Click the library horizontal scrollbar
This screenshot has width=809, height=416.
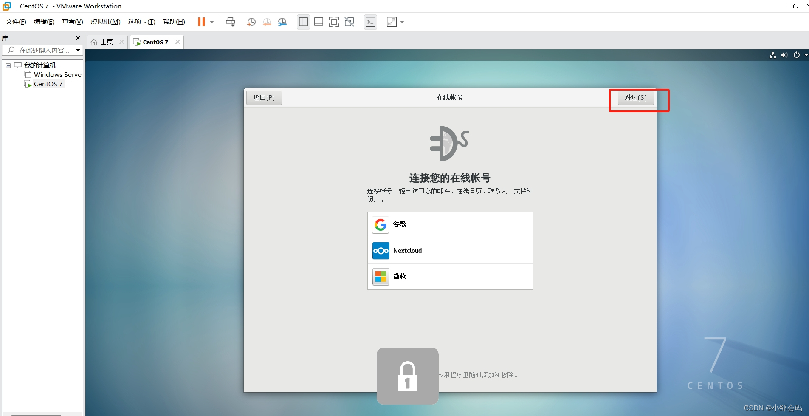(x=36, y=415)
